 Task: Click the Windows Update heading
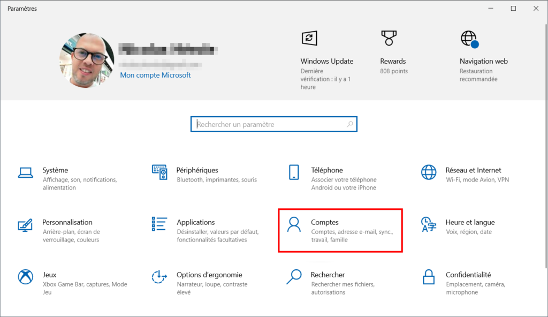point(327,61)
